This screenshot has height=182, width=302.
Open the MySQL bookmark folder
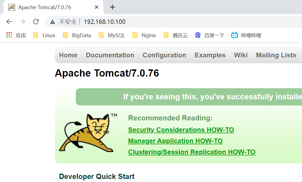click(112, 35)
